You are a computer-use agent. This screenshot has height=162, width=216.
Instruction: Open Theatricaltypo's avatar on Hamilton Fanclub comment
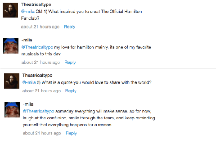click(10, 10)
